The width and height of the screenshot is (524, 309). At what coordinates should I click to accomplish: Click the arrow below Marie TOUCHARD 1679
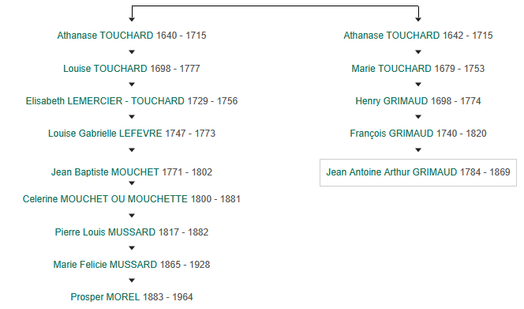click(418, 85)
